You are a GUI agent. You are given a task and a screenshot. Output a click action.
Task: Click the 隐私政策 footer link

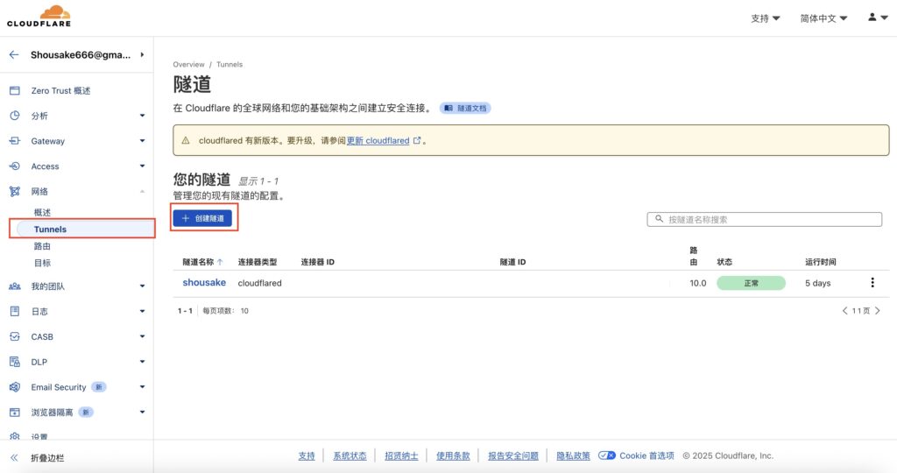point(573,455)
